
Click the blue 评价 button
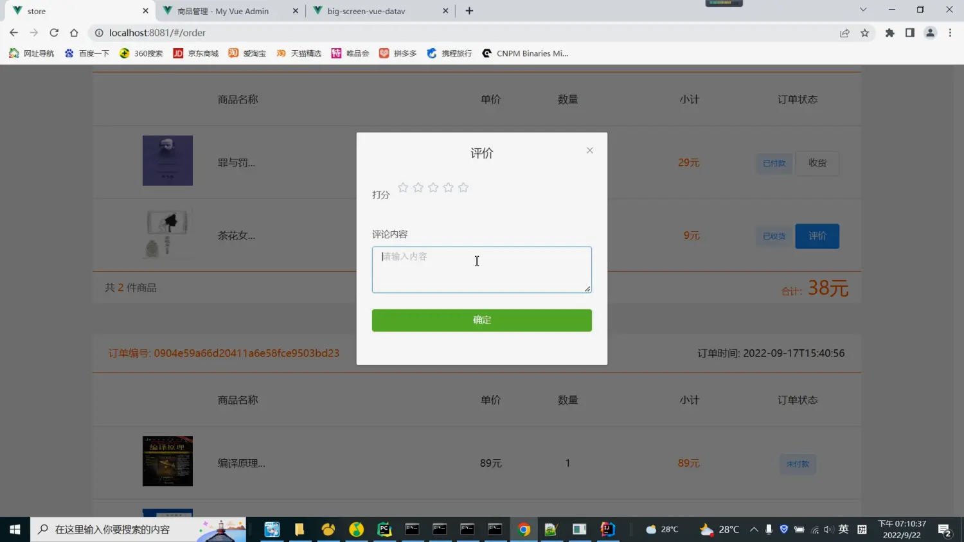pyautogui.click(x=817, y=236)
